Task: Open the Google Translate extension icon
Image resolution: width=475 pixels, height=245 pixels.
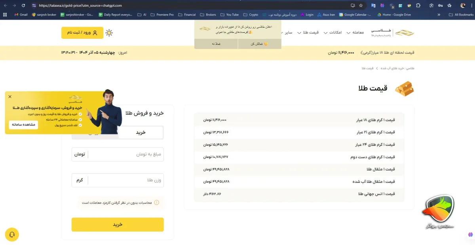Action: pyautogui.click(x=373, y=6)
